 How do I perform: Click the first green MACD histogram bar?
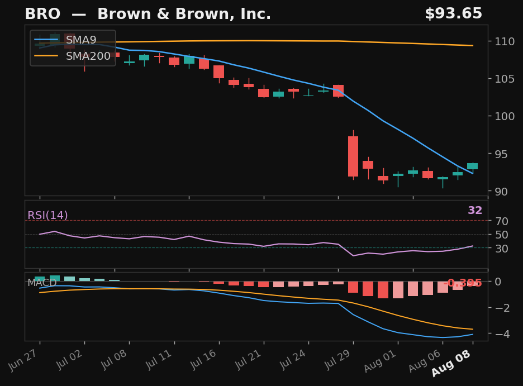pos(40,279)
